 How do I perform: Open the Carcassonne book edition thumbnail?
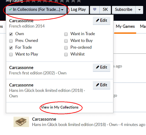pyautogui.click(x=21, y=122)
